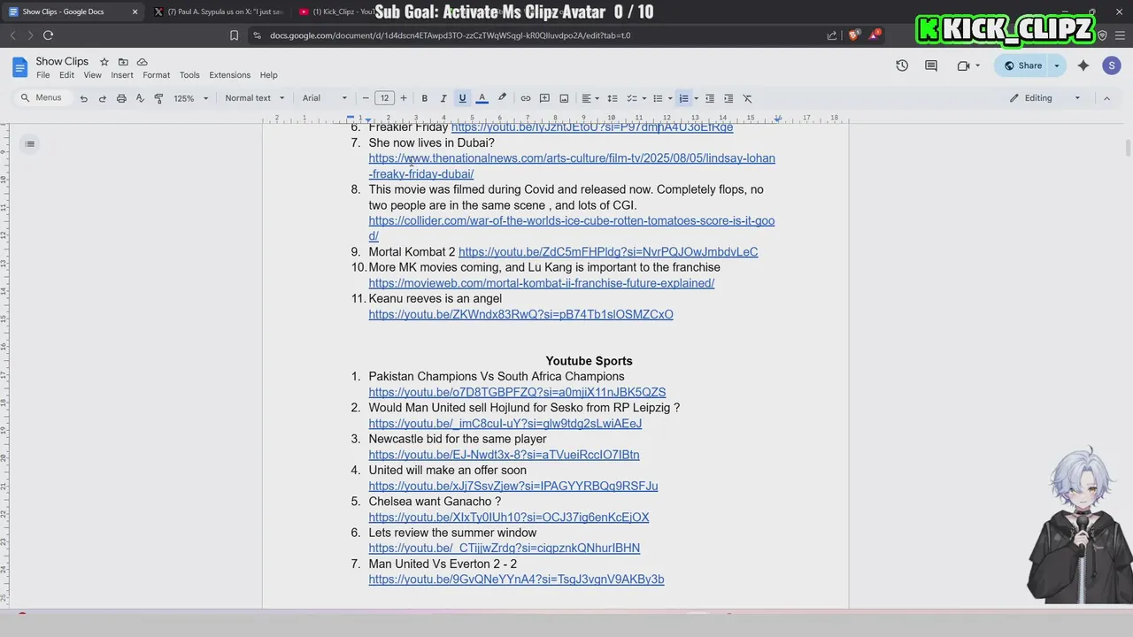
Task: Expand the bulleted list options arrow
Action: point(670,98)
